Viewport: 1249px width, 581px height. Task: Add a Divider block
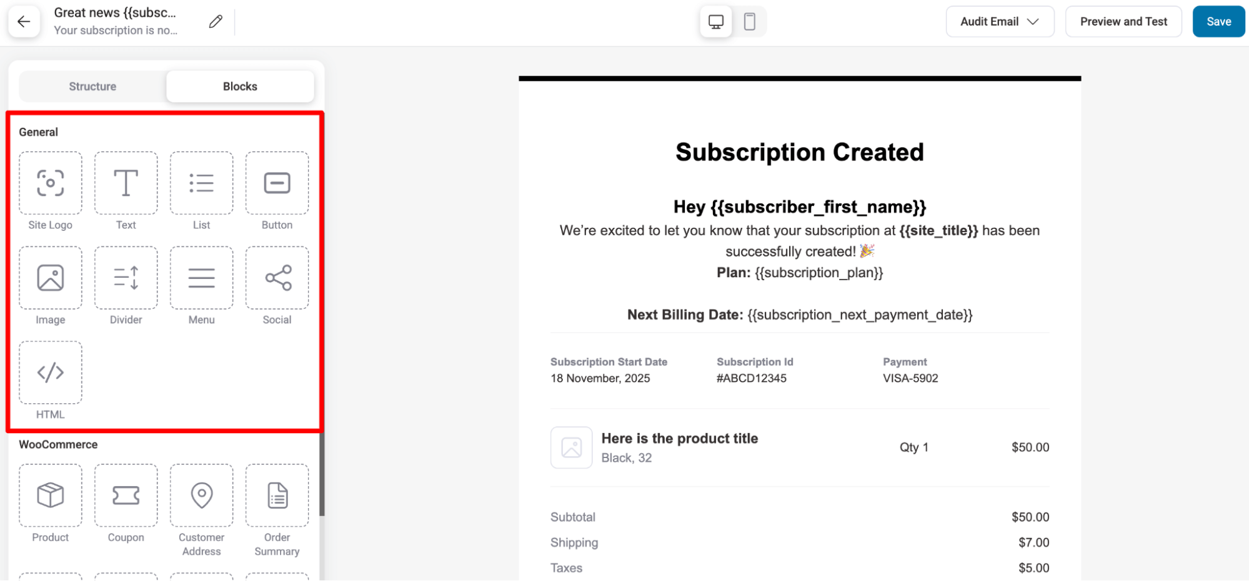[x=126, y=278]
